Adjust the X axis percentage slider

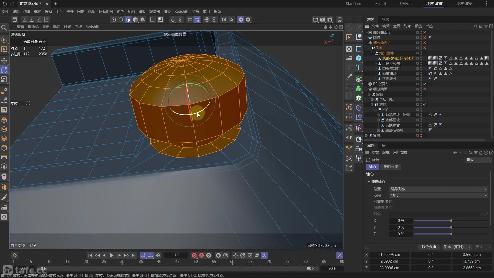pyautogui.click(x=451, y=221)
